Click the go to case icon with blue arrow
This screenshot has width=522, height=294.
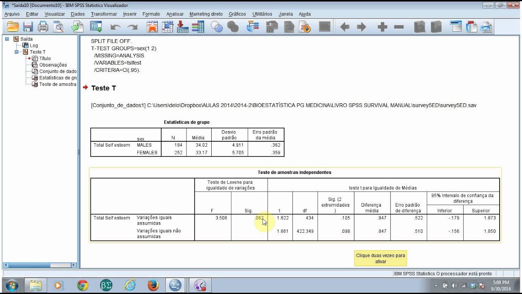pyautogui.click(x=168, y=27)
